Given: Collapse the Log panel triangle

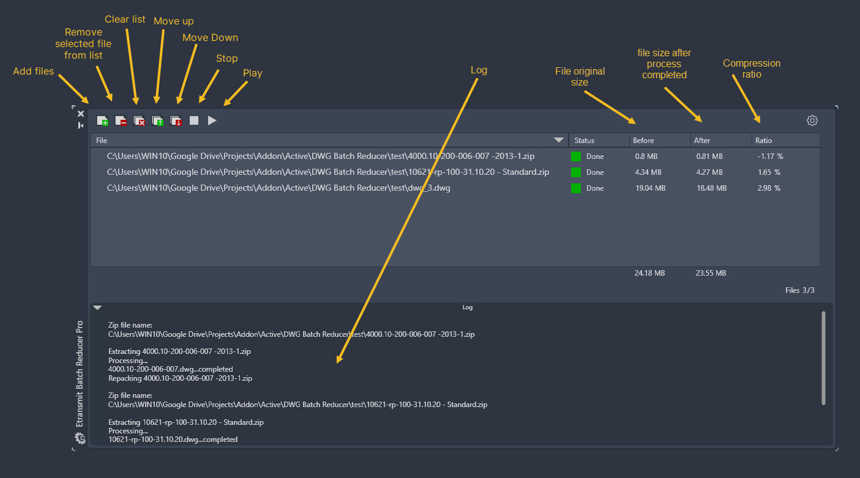Looking at the screenshot, I should (97, 308).
